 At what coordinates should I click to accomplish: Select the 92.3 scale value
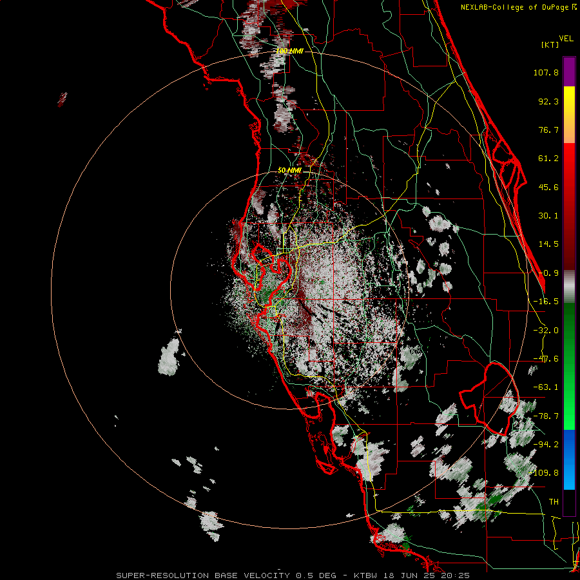pos(548,101)
